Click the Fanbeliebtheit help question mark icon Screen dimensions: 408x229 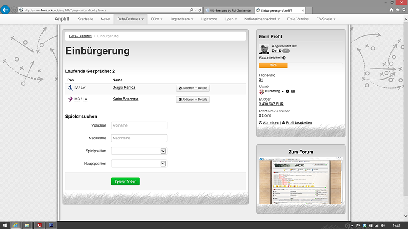[284, 58]
